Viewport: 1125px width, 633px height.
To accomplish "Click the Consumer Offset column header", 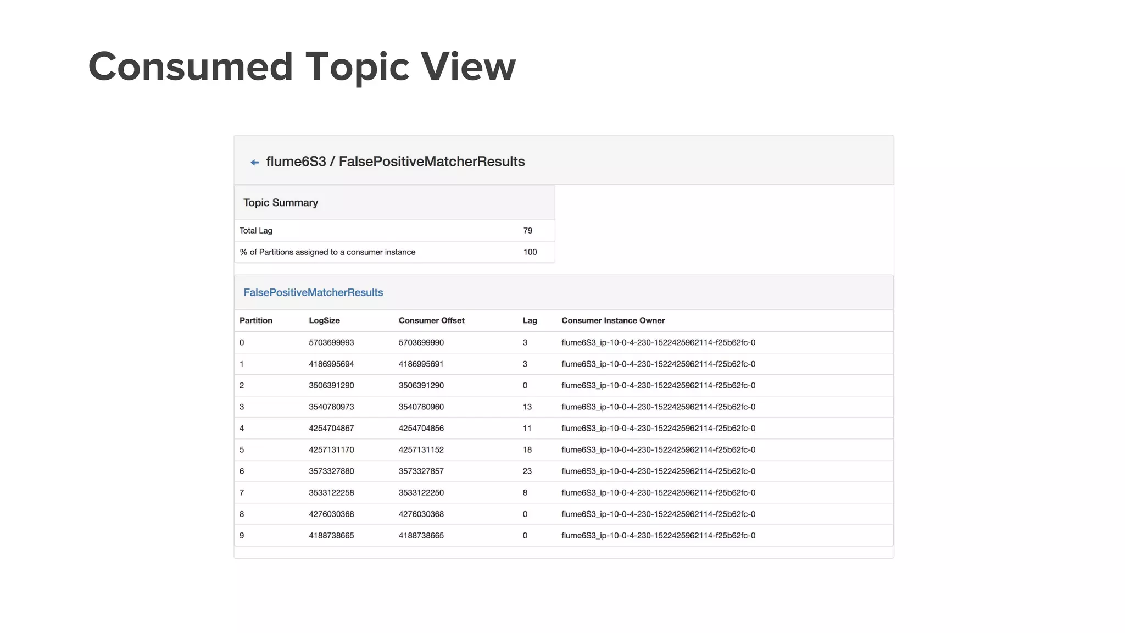I will tap(431, 320).
